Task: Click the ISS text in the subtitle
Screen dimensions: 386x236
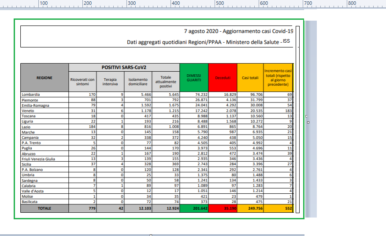Action: coord(286,41)
